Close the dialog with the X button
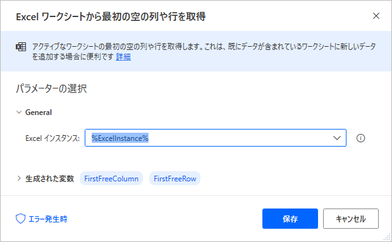 [x=376, y=16]
